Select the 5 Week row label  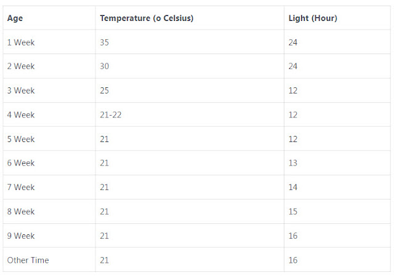(x=21, y=139)
